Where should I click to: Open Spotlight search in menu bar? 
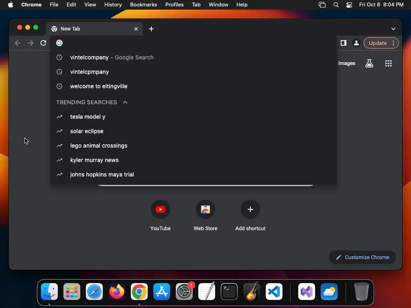336,4
